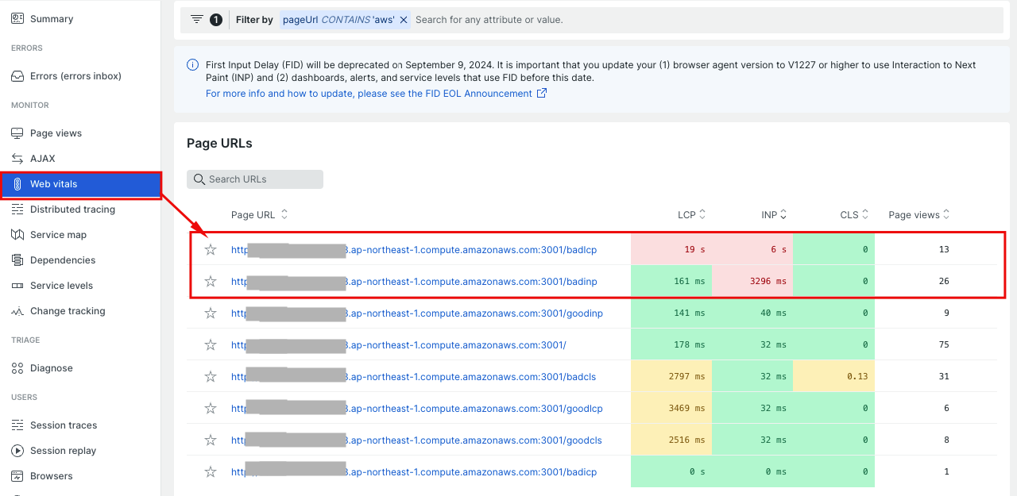1017x496 pixels.
Task: Select Page views in the sidebar
Action: [x=56, y=133]
